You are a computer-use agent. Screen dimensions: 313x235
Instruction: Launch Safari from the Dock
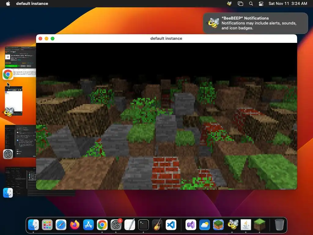pyautogui.click(x=61, y=225)
